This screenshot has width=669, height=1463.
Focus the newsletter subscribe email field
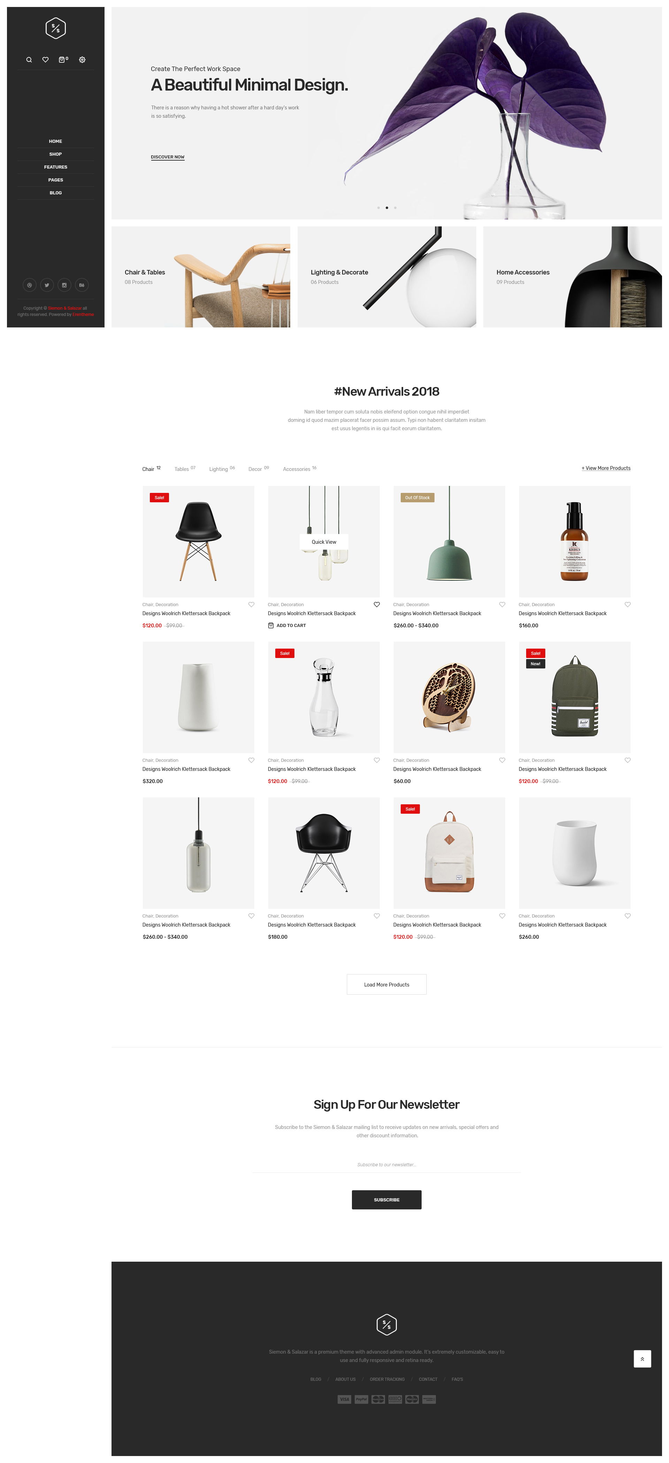pos(387,1164)
